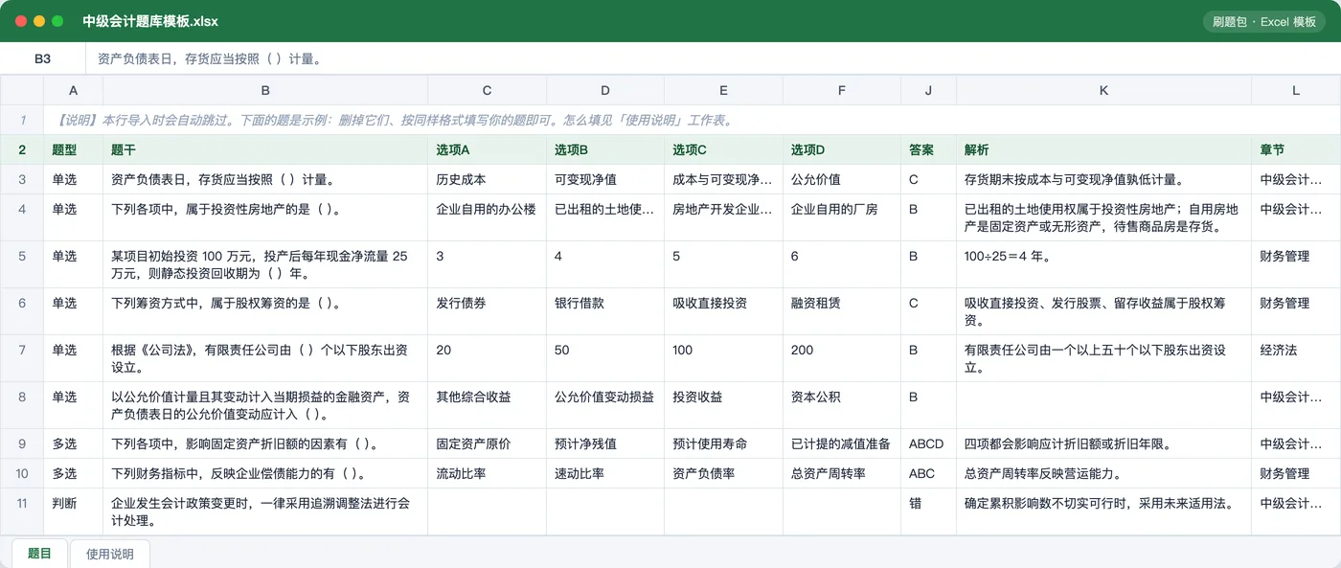Select cell containing 可变现净值

click(x=605, y=179)
